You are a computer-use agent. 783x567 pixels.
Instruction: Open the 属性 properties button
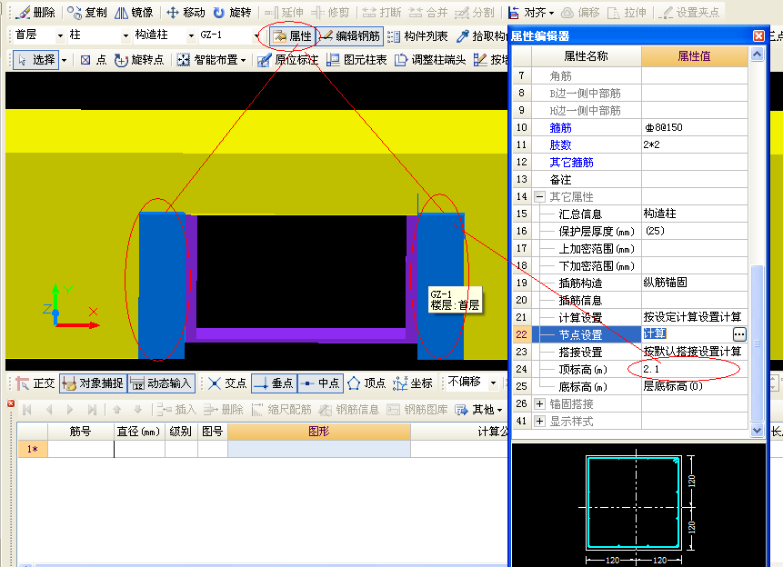[x=293, y=36]
